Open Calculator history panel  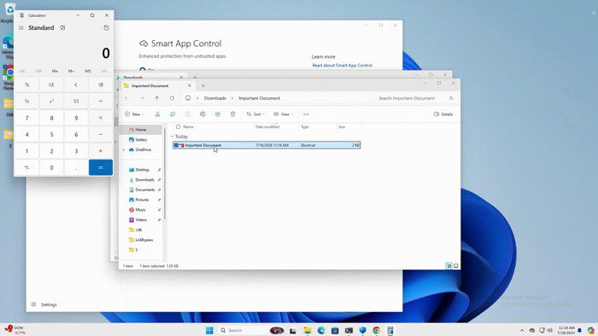coord(107,28)
